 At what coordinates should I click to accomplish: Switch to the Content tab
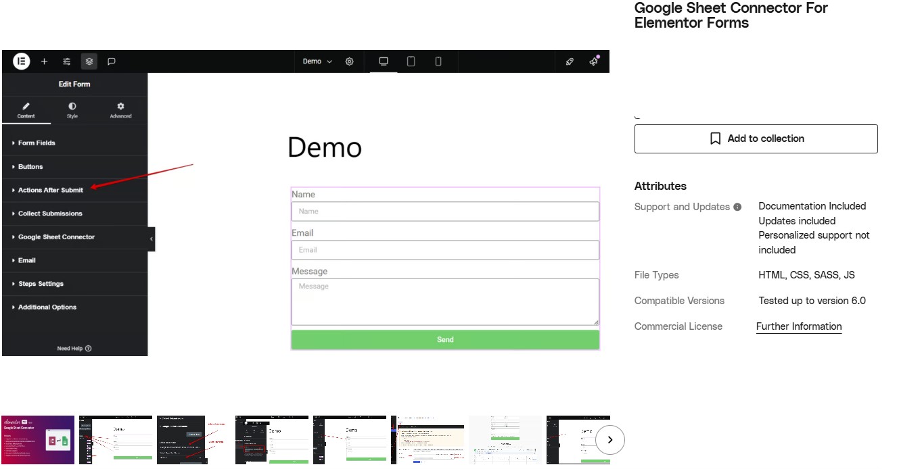click(26, 110)
